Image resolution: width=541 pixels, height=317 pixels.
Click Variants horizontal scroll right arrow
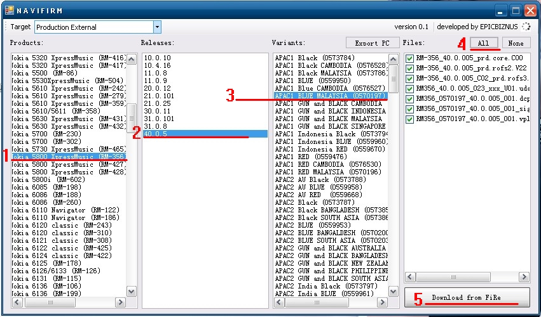382,302
